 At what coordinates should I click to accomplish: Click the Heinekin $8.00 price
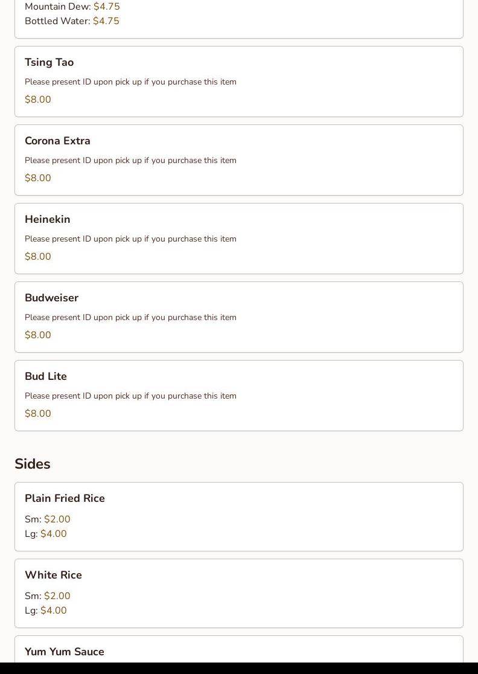[38, 257]
